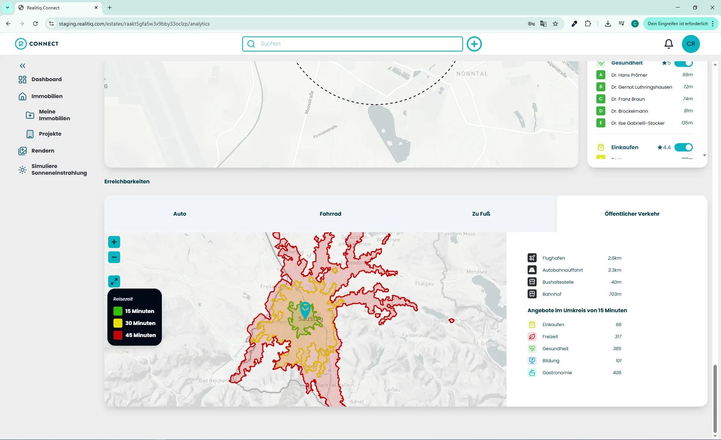This screenshot has height=440, width=721.
Task: Click the browser address bar URL
Action: coord(134,24)
